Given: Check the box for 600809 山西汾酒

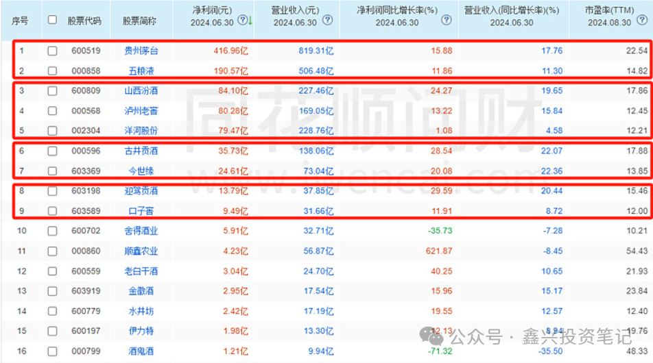Looking at the screenshot, I should [x=52, y=90].
